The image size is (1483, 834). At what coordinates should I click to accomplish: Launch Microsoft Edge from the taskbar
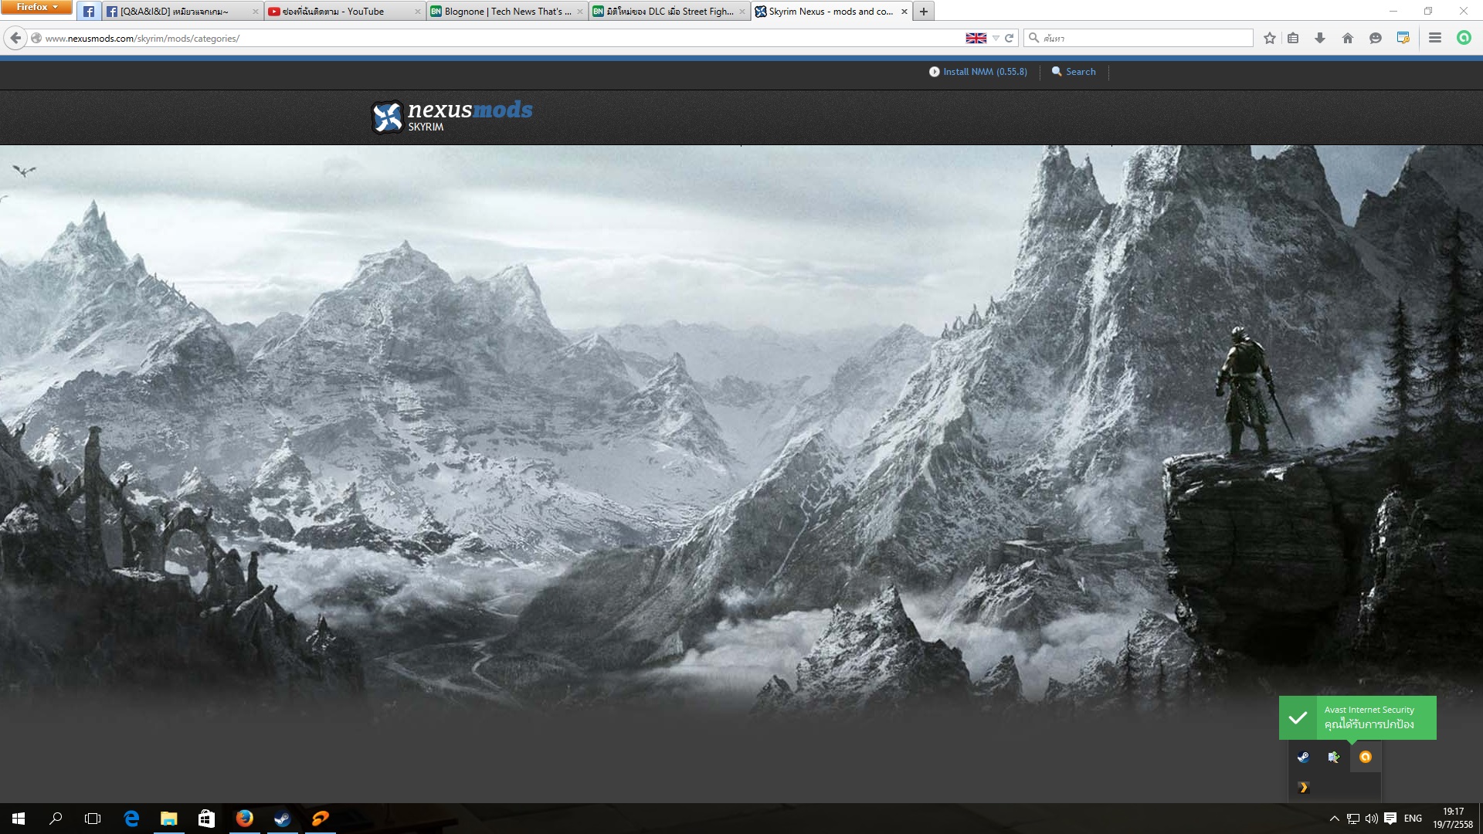click(x=131, y=819)
